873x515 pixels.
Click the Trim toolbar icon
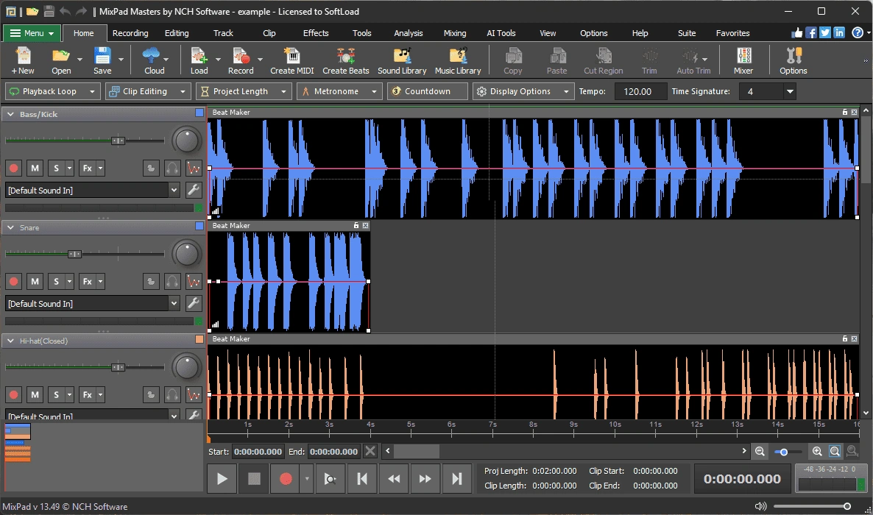[649, 60]
